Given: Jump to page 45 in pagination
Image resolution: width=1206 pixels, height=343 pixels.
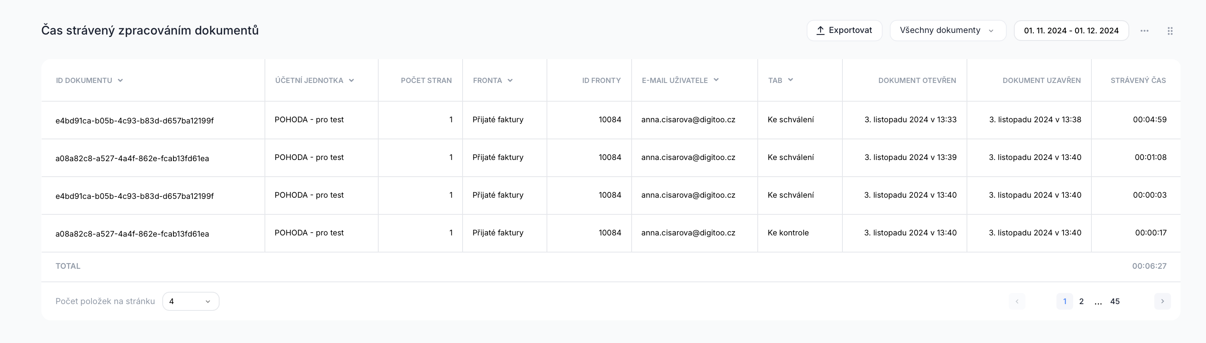Looking at the screenshot, I should coord(1115,301).
